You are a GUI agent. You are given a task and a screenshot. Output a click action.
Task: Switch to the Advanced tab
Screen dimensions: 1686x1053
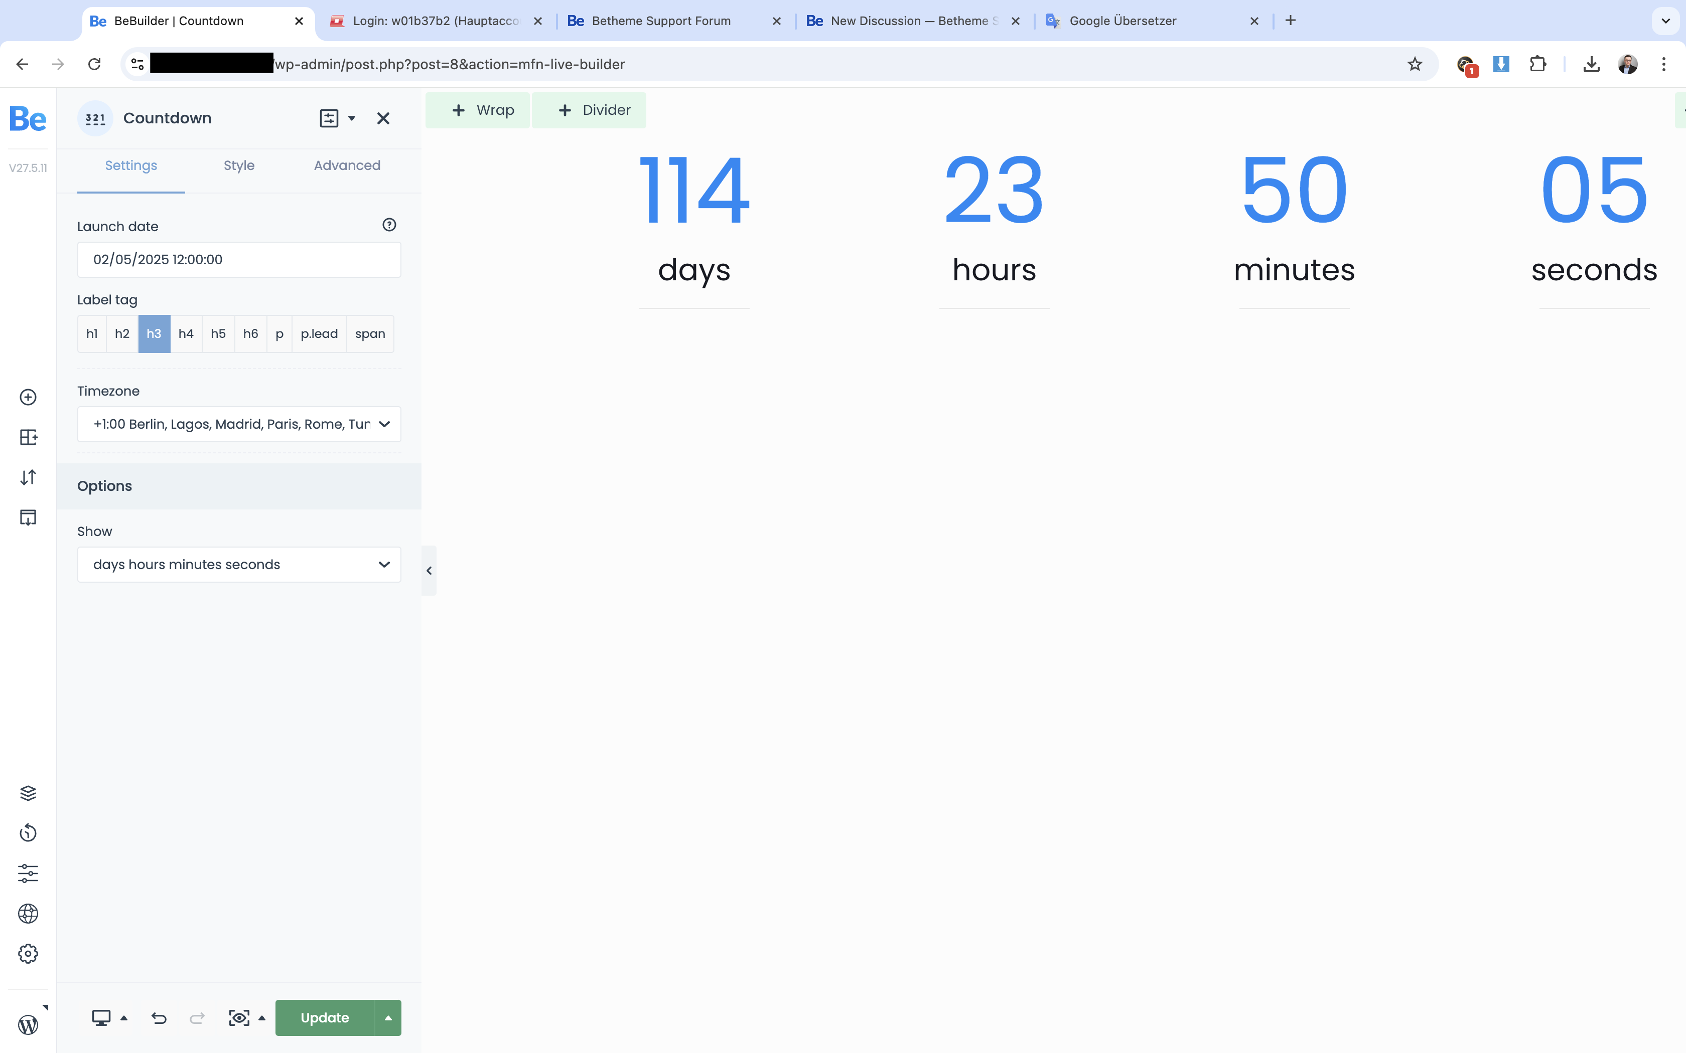(x=347, y=166)
